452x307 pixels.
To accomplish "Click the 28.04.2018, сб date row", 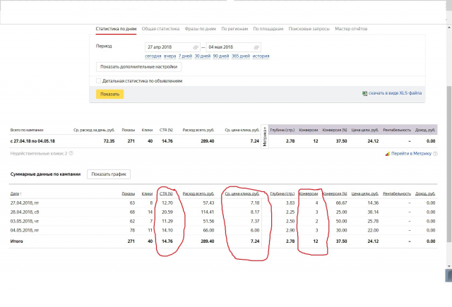I will pyautogui.click(x=25, y=212).
